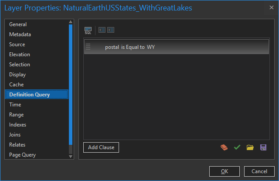This screenshot has width=279, height=181.
Task: Open the Source tab
Action: click(x=37, y=44)
